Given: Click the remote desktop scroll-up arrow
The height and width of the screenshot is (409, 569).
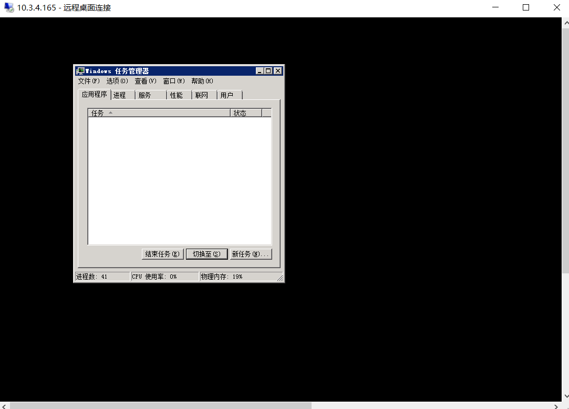Looking at the screenshot, I should tap(565, 23).
